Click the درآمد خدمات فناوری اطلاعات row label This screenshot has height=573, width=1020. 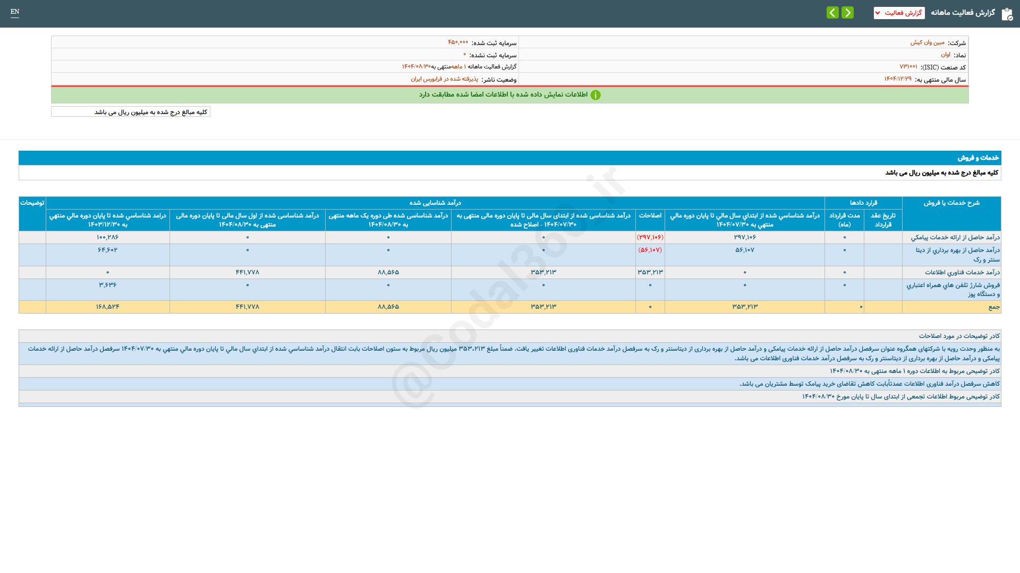(x=962, y=272)
